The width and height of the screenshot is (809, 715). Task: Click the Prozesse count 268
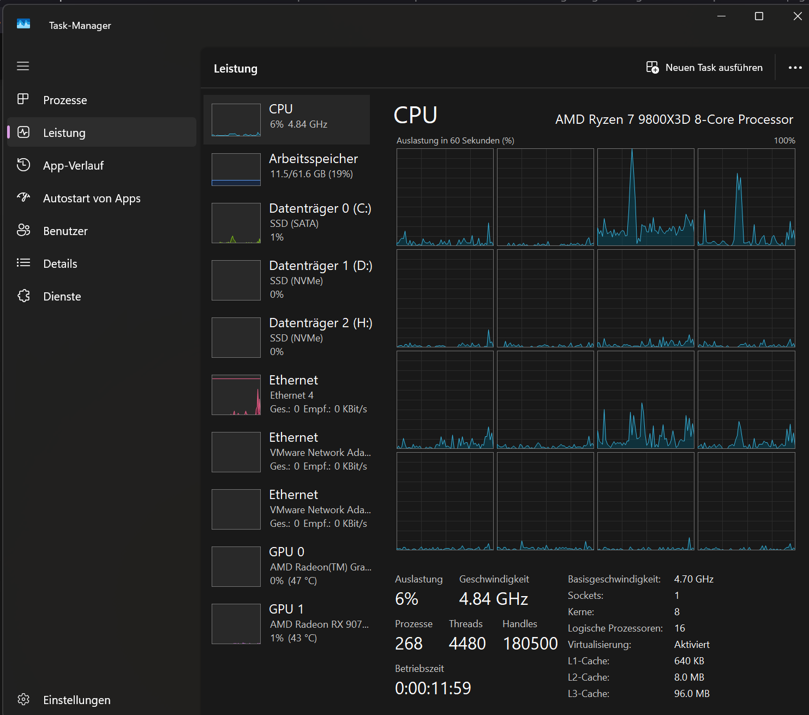(x=409, y=644)
